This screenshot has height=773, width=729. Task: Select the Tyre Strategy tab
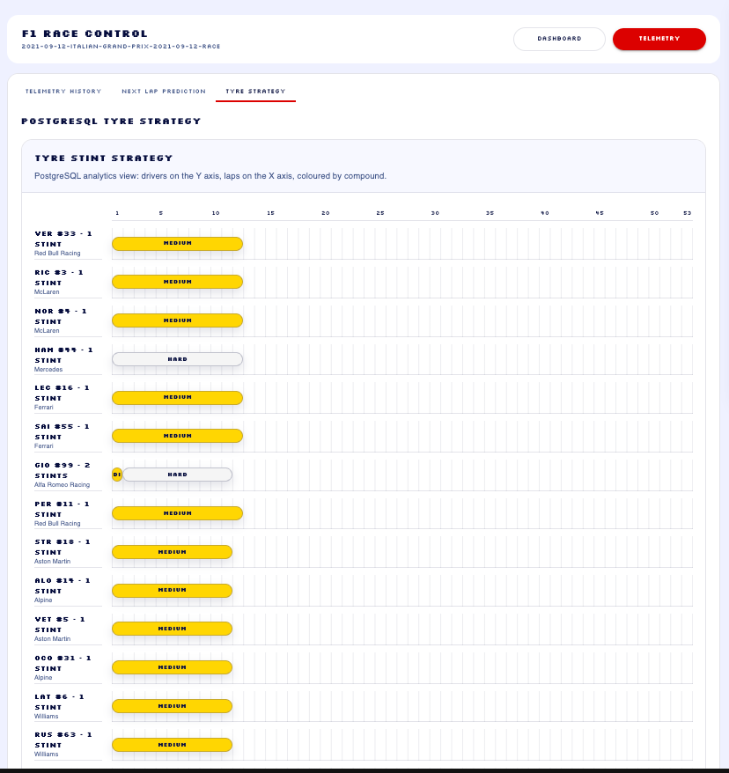click(255, 92)
